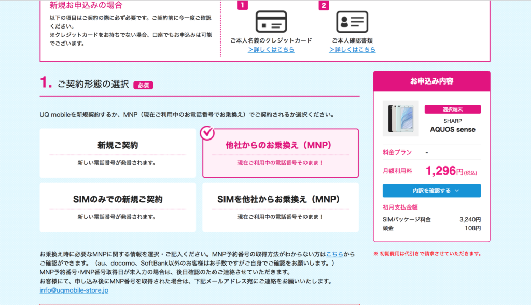Click the '新規お申込みの場合' heading
The height and width of the screenshot is (305, 531).
[86, 5]
